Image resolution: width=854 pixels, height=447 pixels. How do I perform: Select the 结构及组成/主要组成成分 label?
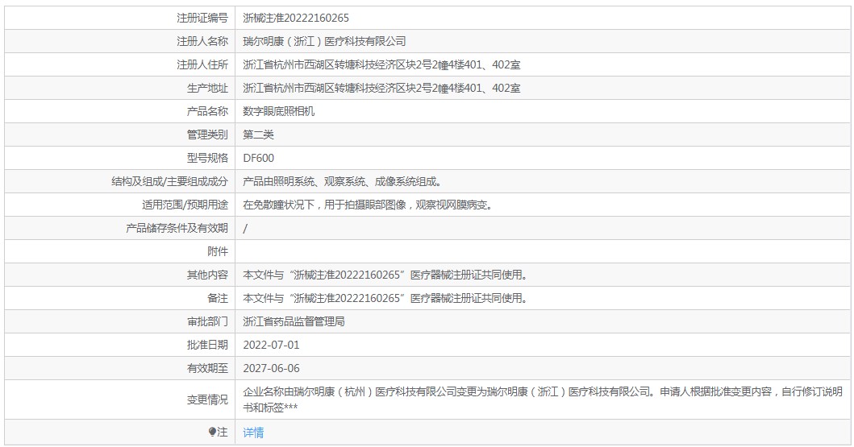[x=170, y=182]
